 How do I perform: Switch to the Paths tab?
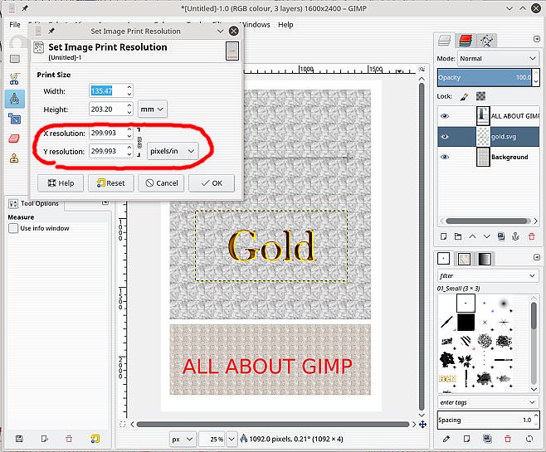[x=486, y=41]
